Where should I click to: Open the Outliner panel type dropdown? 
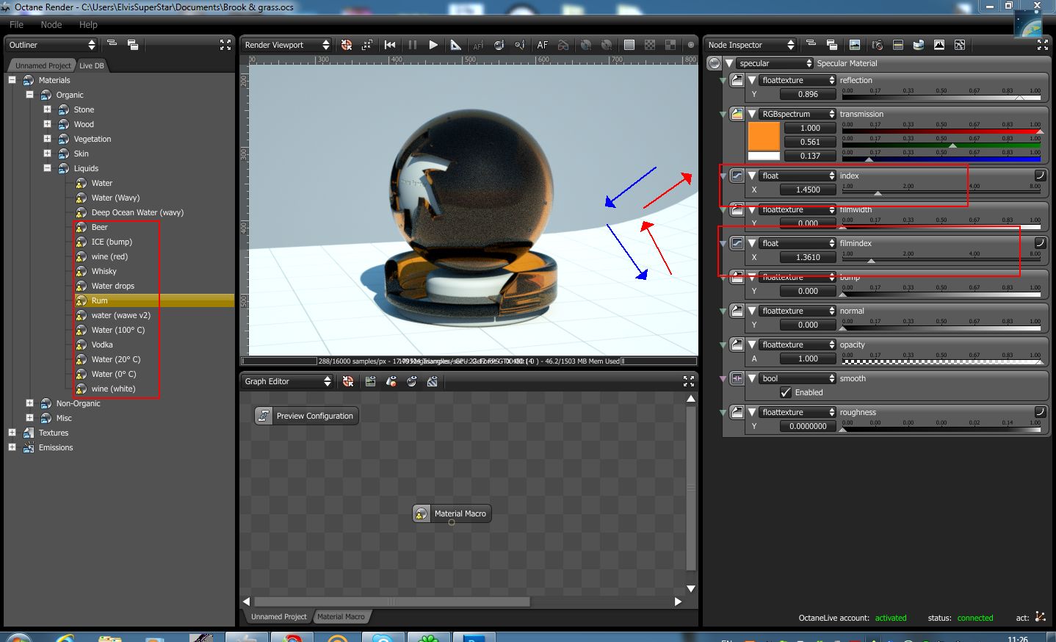(x=51, y=45)
